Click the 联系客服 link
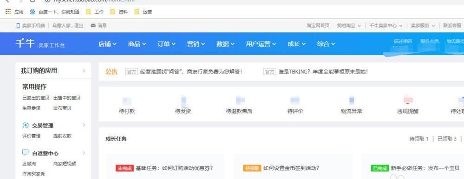The height and width of the screenshot is (179, 464). pos(452,25)
